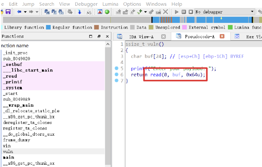This screenshot has width=262, height=167.
Task: Click the green circle toolbar icon
Action: [107, 12]
